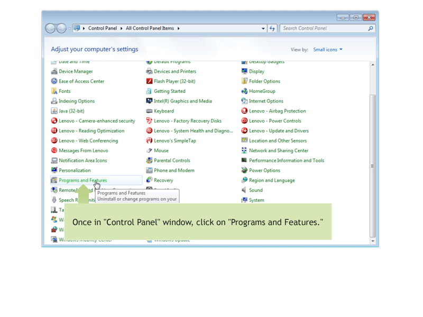
Task: Click the search magnifier icon
Action: tap(371, 29)
